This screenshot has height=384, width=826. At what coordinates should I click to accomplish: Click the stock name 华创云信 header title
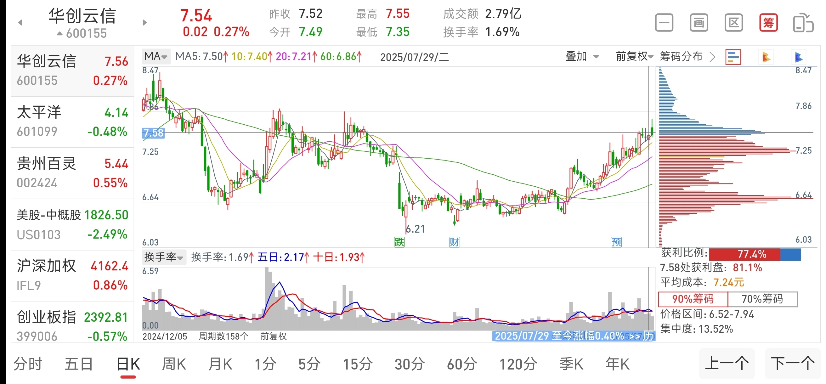coord(82,16)
